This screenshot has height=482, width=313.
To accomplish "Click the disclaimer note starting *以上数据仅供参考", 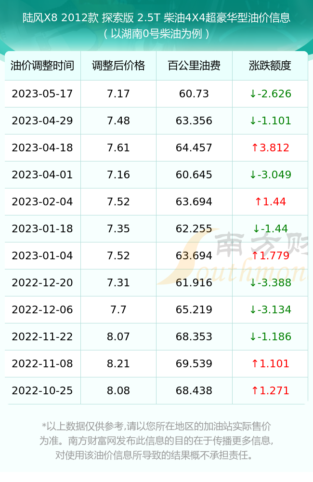I will (156, 441).
